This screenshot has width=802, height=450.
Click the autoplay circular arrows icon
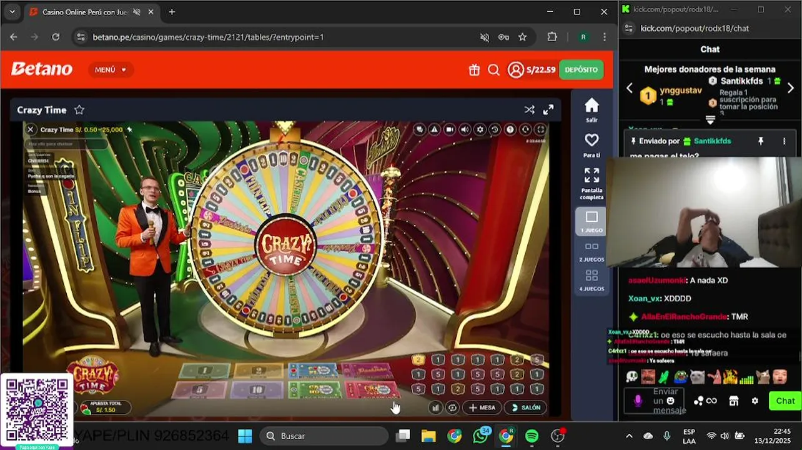coord(453,407)
